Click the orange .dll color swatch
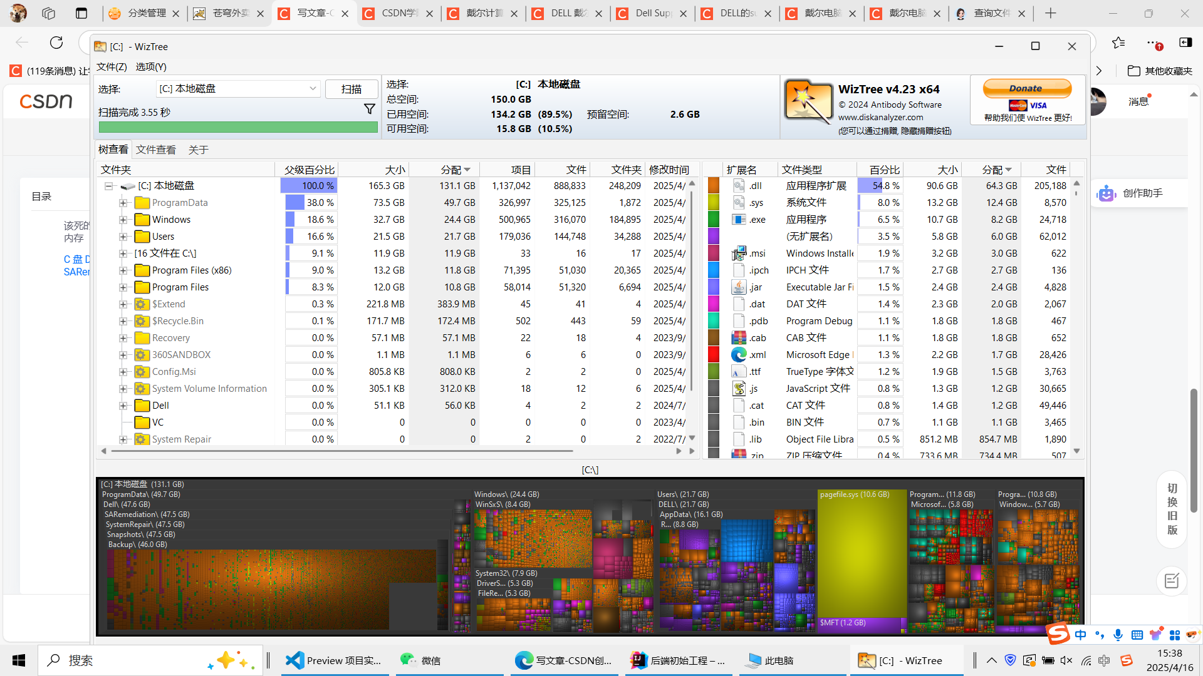Viewport: 1203px width, 676px height. [714, 186]
